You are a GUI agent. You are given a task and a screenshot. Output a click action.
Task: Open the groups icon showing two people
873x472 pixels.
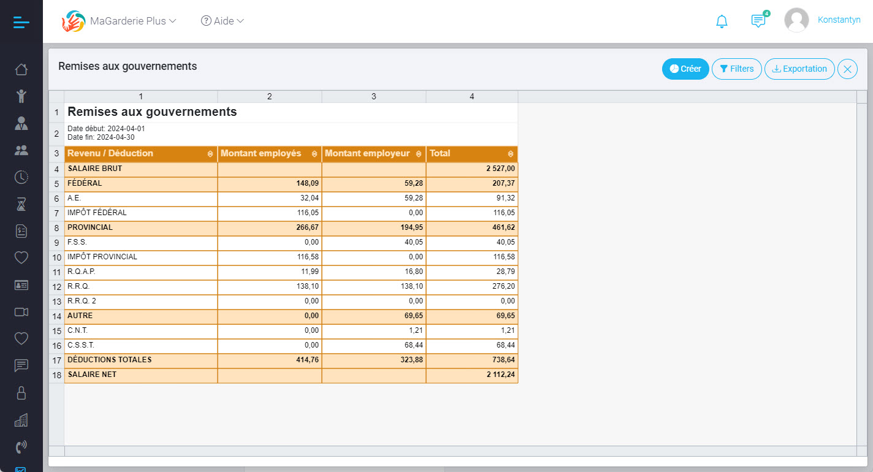tap(21, 150)
